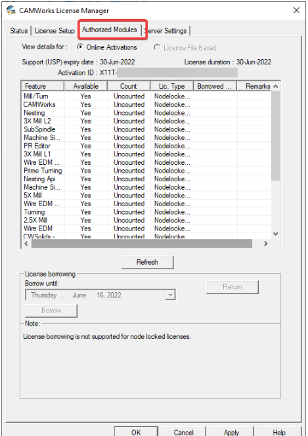Select the CAMWorks feature row
The height and width of the screenshot is (436, 308).
coord(146,104)
